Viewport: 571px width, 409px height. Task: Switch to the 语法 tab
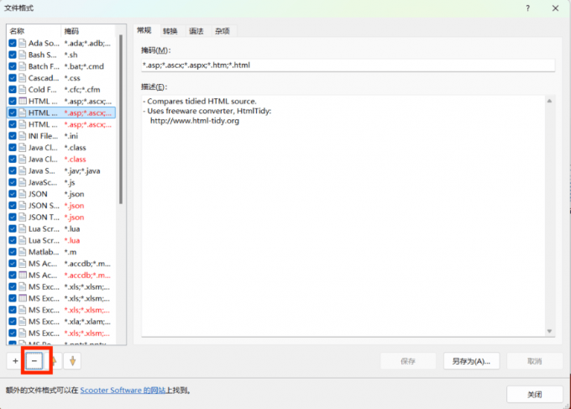[x=196, y=31]
